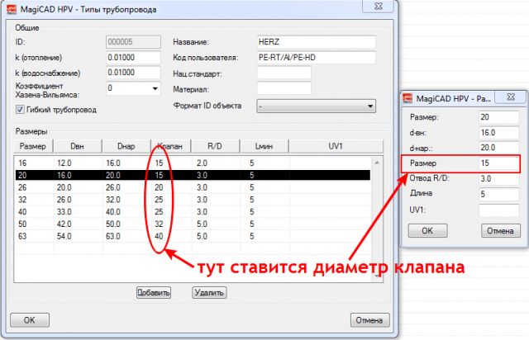Screen dimensions: 529x340
Task: Click Отмена in the small size dialog
Action: click(500, 230)
